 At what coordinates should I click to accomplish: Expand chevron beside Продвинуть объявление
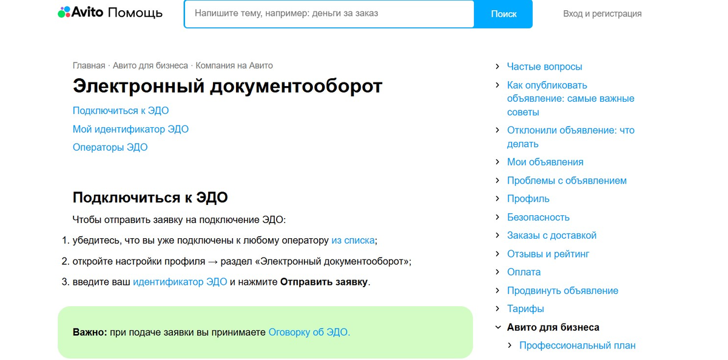(497, 290)
